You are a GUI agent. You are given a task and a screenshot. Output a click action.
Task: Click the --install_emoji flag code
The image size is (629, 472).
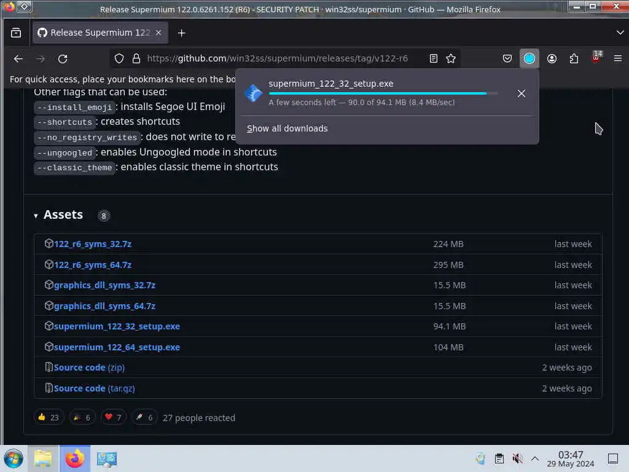point(74,107)
